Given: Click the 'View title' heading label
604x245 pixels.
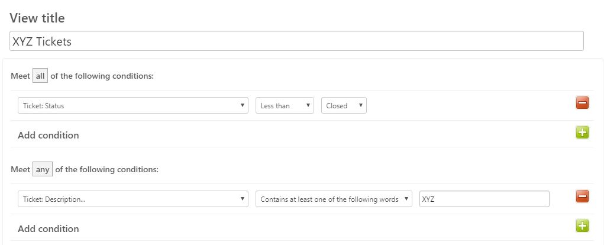Looking at the screenshot, I should click(37, 18).
